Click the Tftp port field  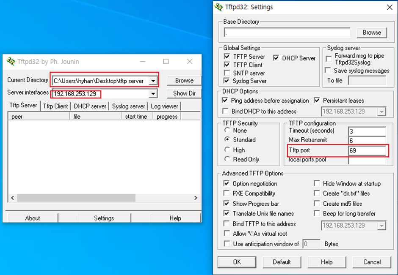point(367,150)
